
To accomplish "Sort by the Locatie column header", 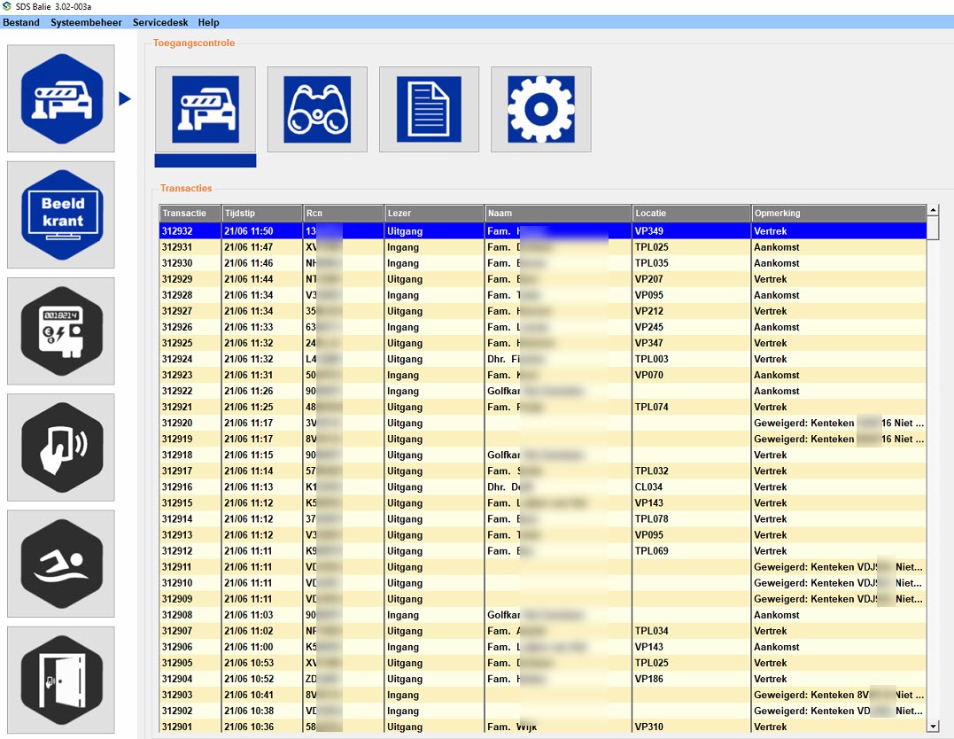I will (692, 213).
